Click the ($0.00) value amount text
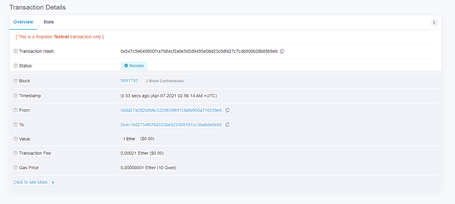This screenshot has width=455, height=204. [147, 139]
